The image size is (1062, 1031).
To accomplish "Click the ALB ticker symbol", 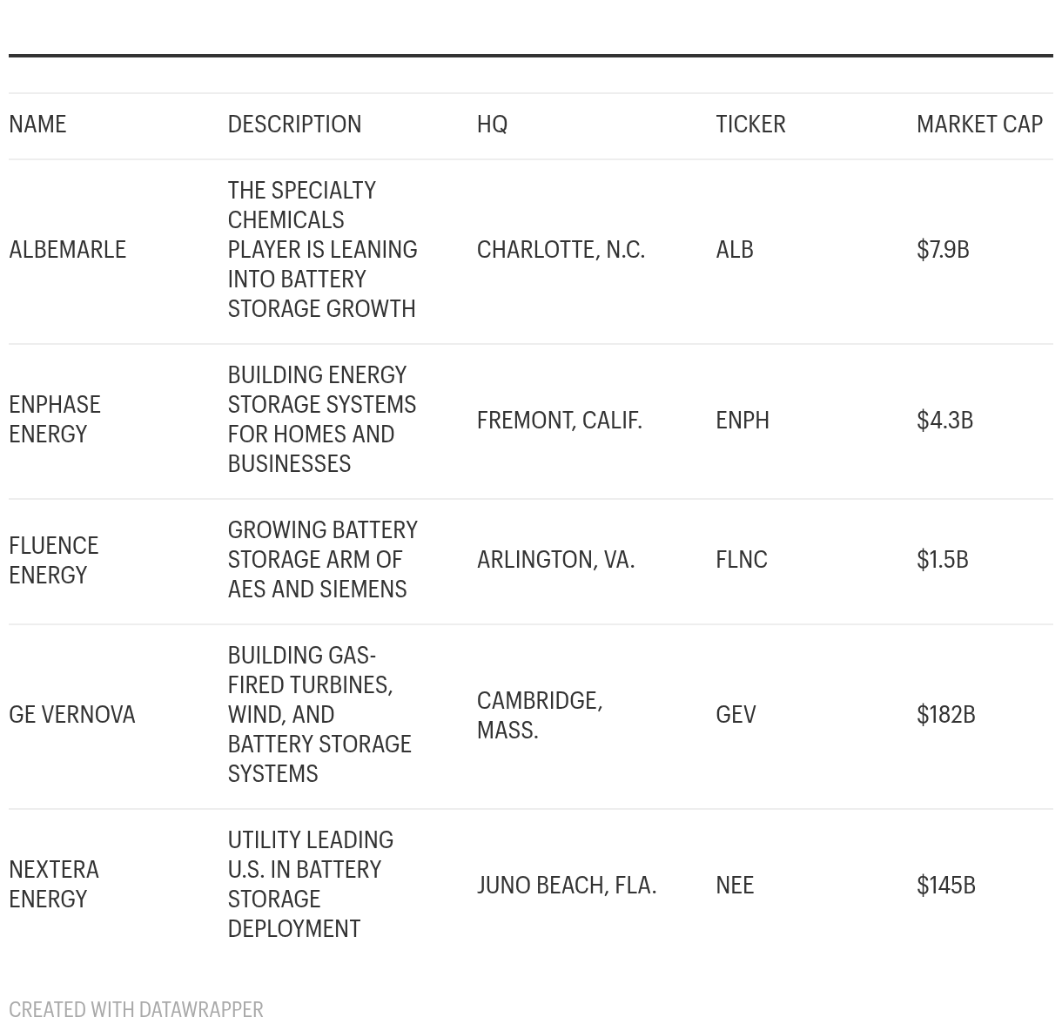I will coord(735,249).
